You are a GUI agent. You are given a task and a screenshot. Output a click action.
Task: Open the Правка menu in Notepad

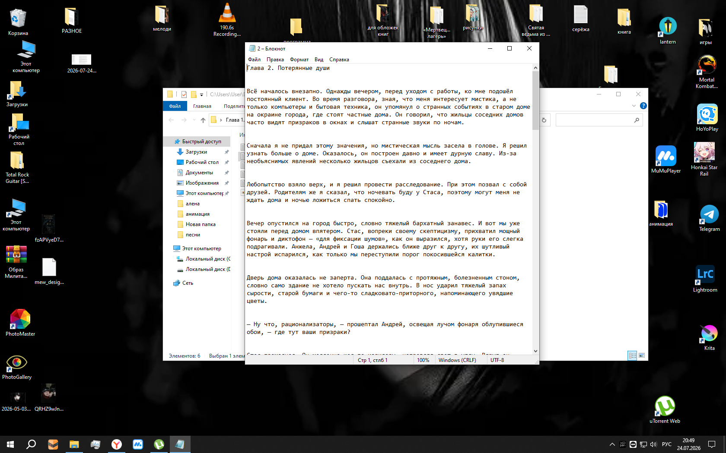pos(275,60)
